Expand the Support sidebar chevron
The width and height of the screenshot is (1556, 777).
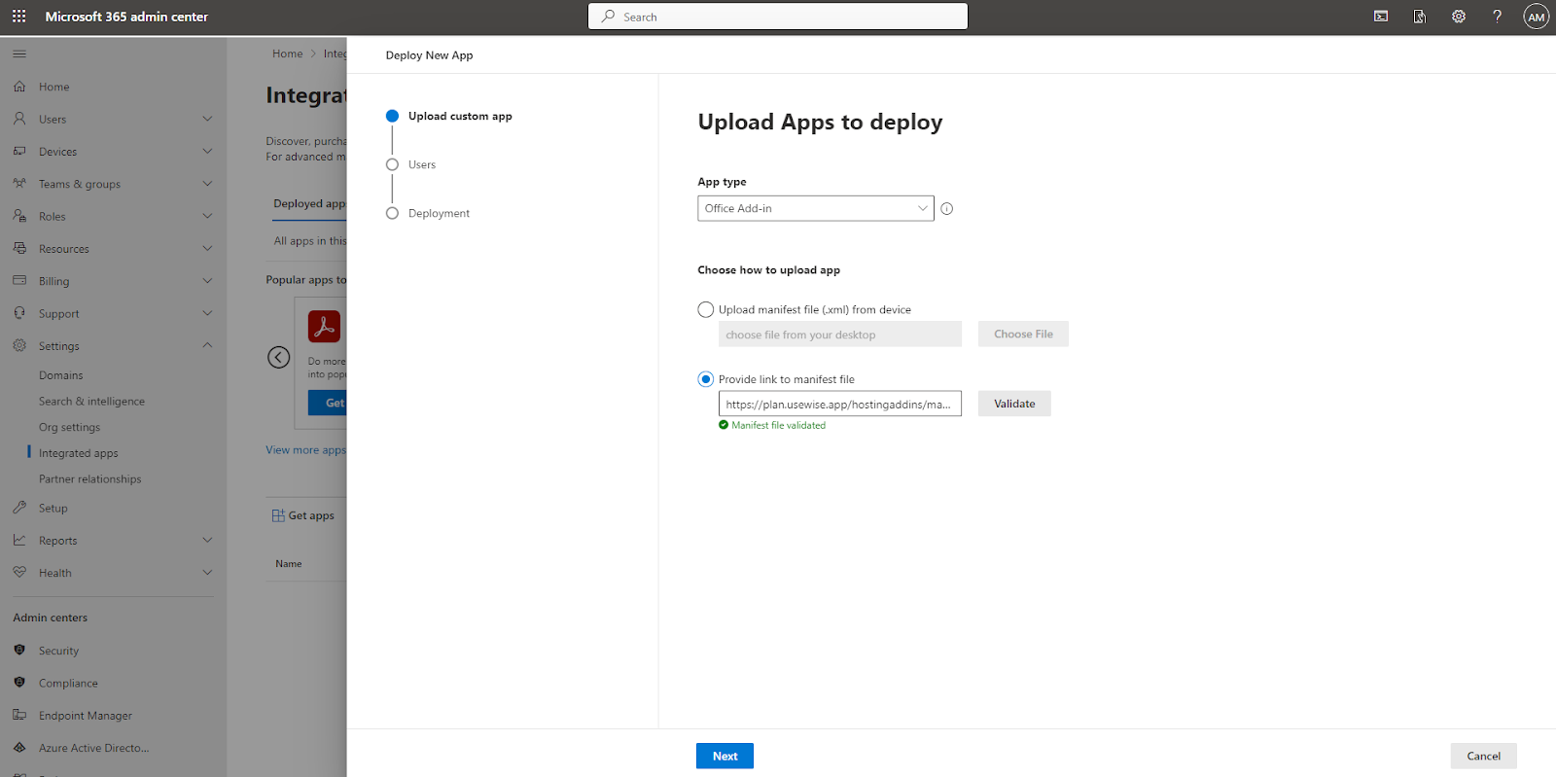click(x=207, y=313)
